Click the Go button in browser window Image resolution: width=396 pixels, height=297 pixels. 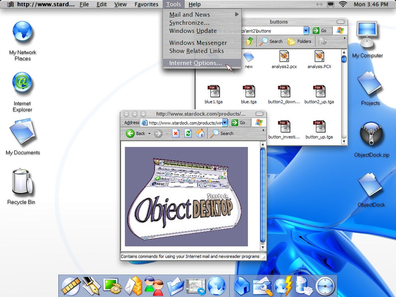tap(239, 123)
